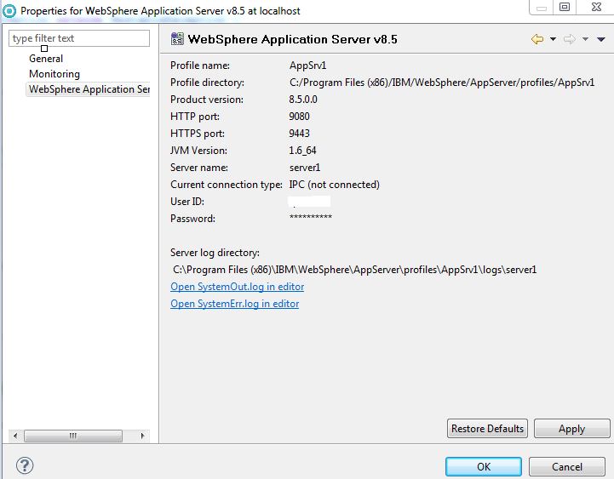This screenshot has height=479, width=614.
Task: Click the HTTPS port value 9443
Action: (299, 134)
